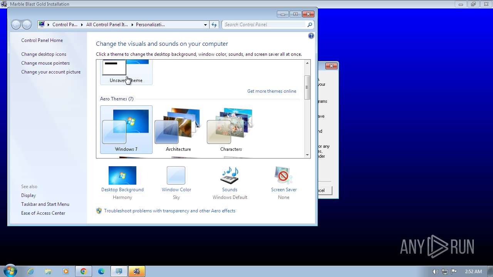Viewport: 493px width, 277px height.
Task: Open the Sounds icon
Action: pos(230,175)
